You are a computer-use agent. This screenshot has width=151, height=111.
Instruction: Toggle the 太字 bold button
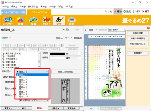click(x=14, y=46)
